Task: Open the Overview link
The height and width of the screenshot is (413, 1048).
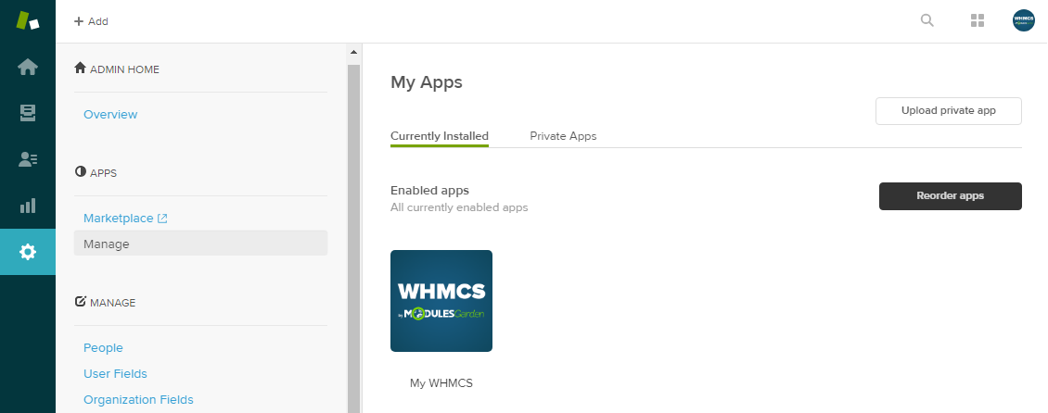Action: click(x=110, y=115)
